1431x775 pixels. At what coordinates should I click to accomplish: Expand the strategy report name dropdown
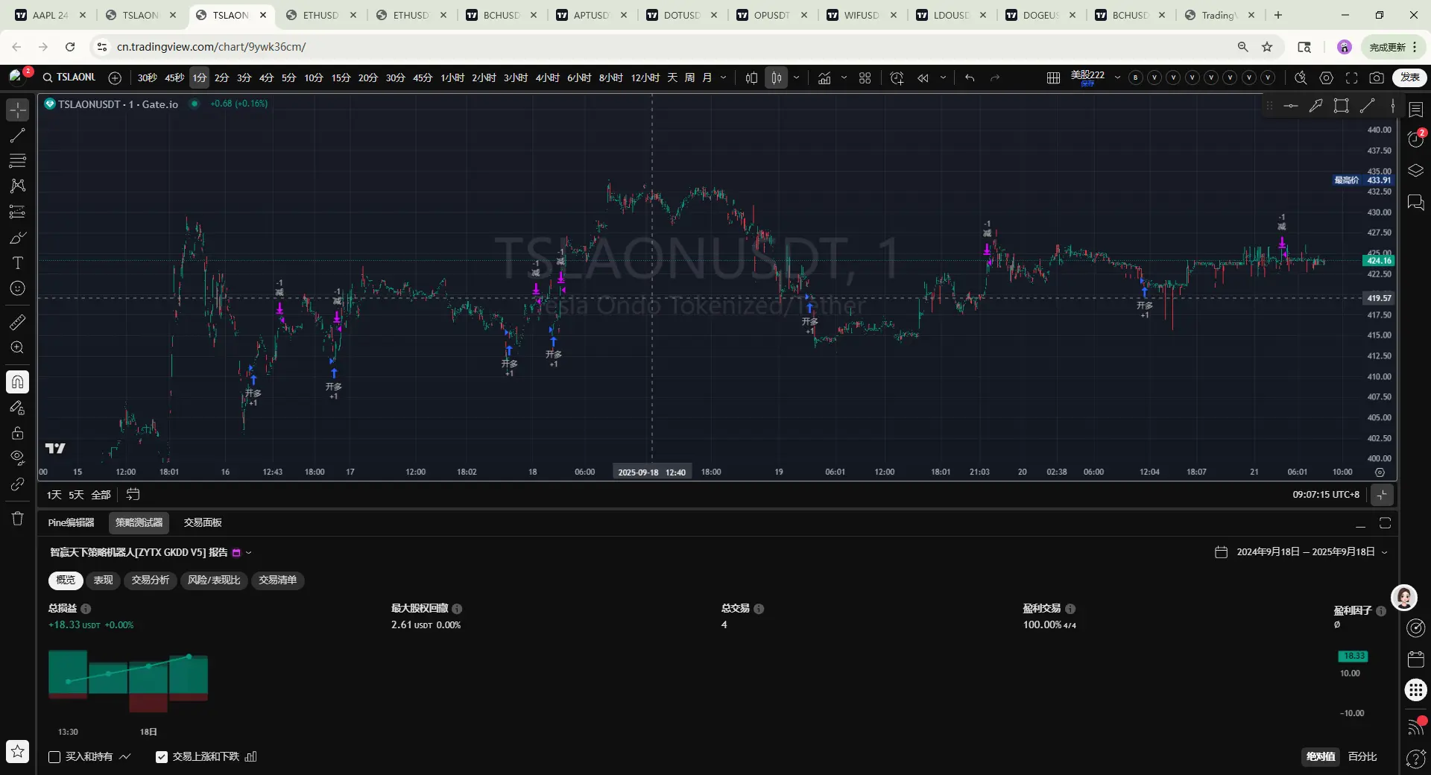pos(249,553)
